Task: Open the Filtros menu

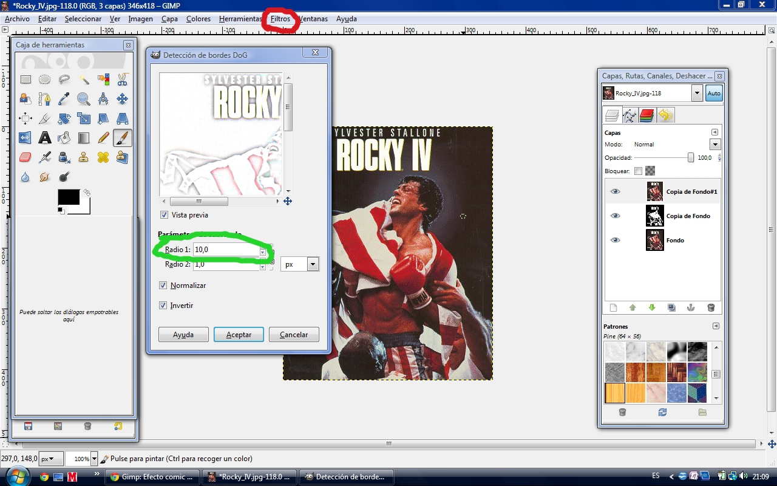Action: (280, 19)
